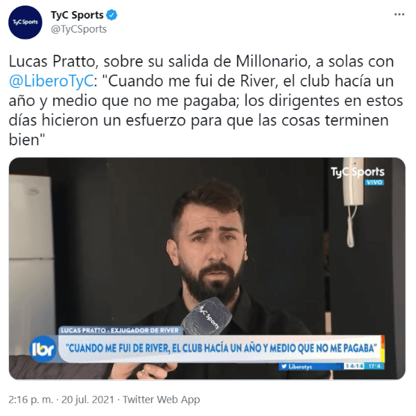Image resolution: width=416 pixels, height=416 pixels.
Task: Click the blue verified badge
Action: (x=112, y=15)
